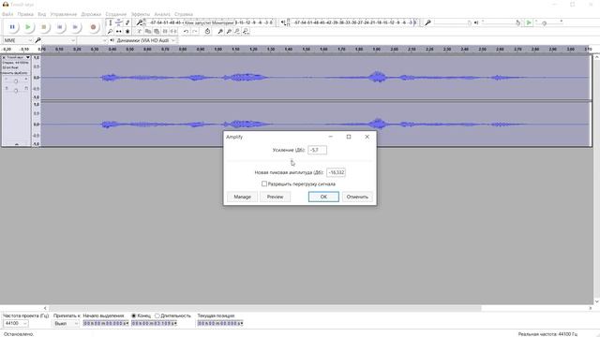Click the selection start time field
600x337 pixels.
[106, 323]
